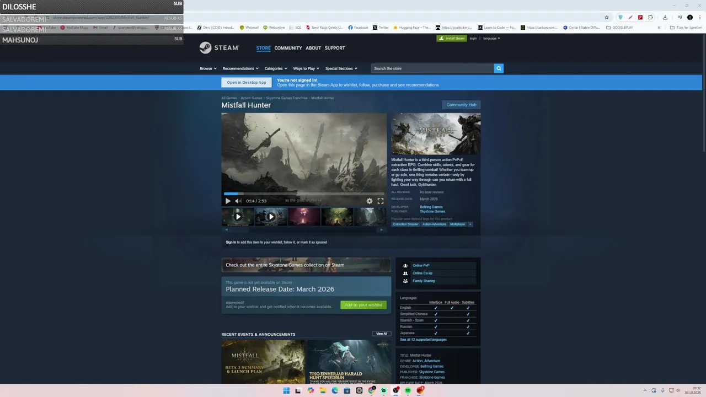The width and height of the screenshot is (706, 397).
Task: Open Microsoft Edge from taskbar
Action: [335, 390]
